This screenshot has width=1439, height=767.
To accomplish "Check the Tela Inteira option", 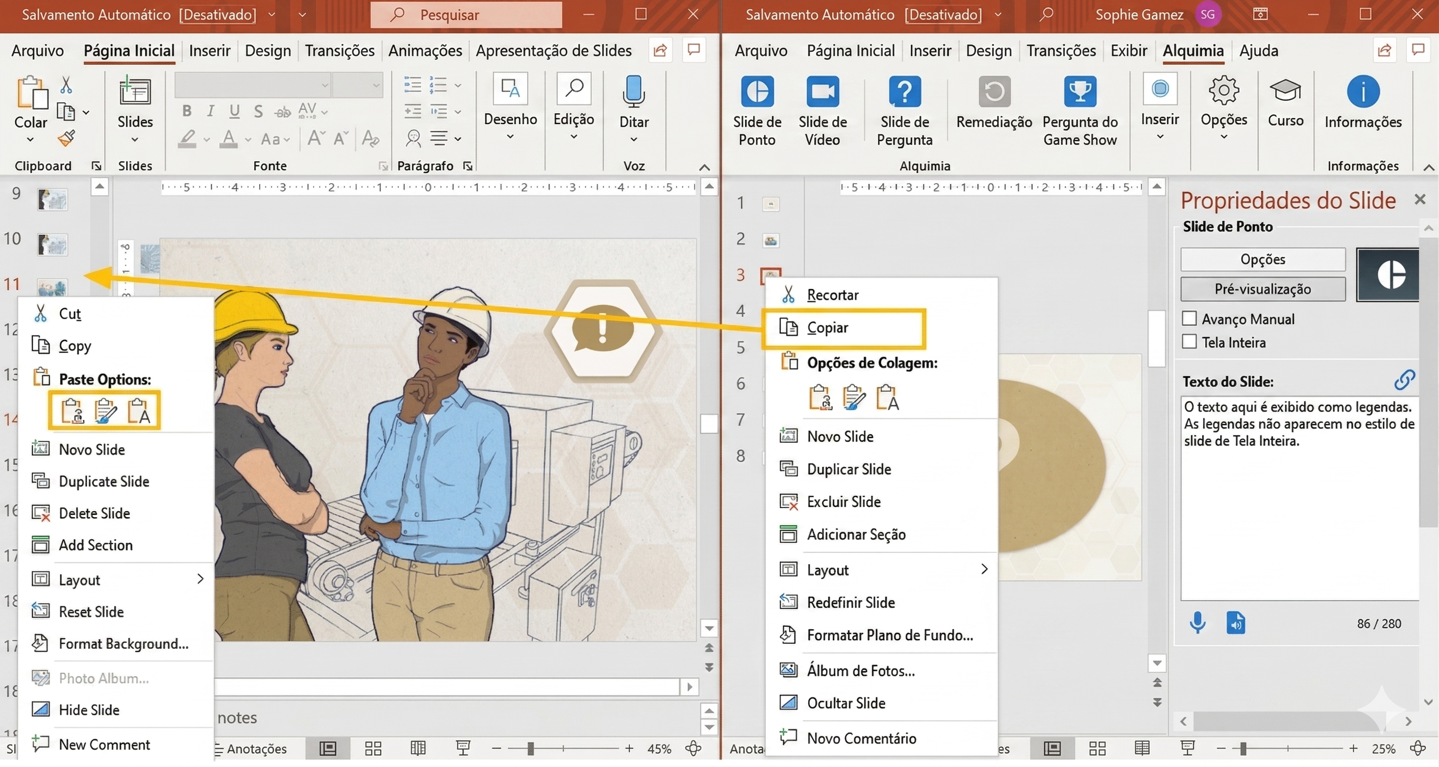I will (1189, 342).
